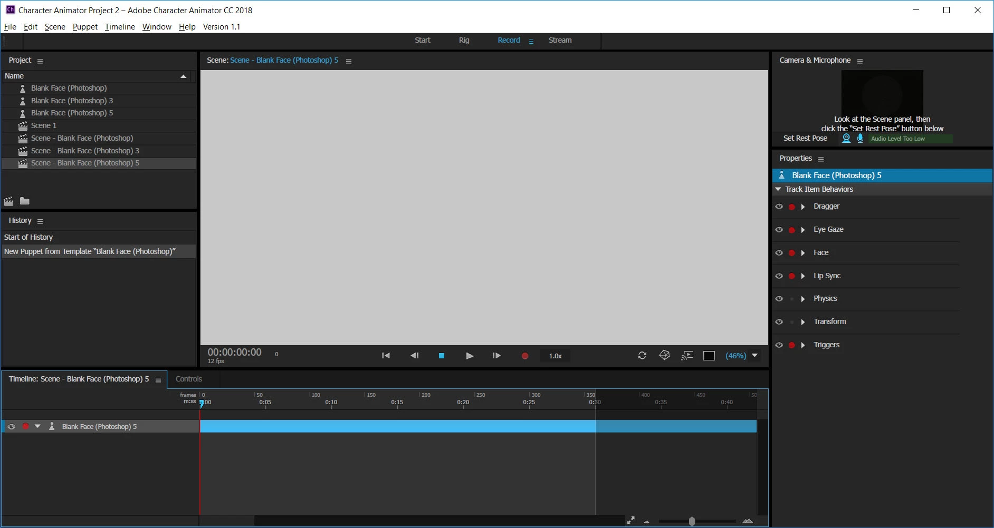Click the puppet icon beside Blank Face (Photoshop) 3
The image size is (994, 528).
coord(23,101)
